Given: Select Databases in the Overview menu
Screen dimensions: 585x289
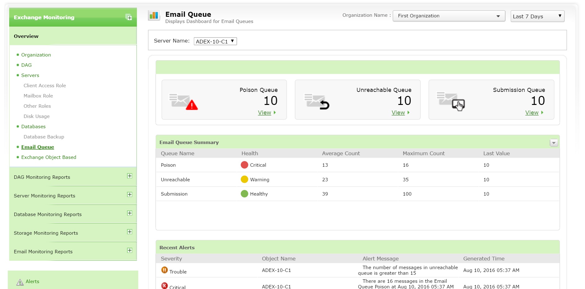Looking at the screenshot, I should (x=33, y=127).
